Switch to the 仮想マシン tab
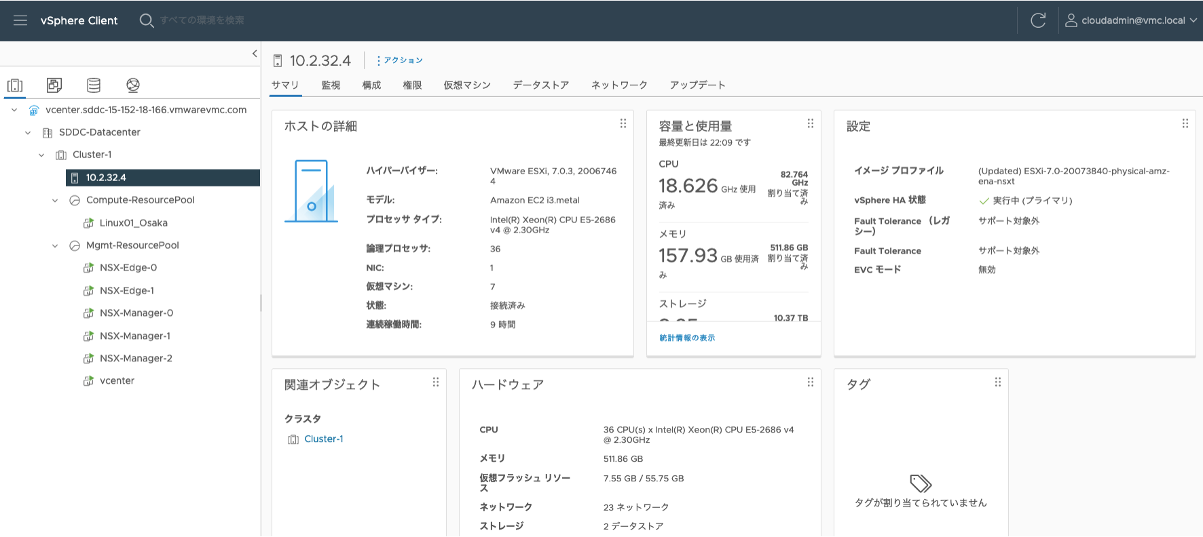 click(467, 85)
